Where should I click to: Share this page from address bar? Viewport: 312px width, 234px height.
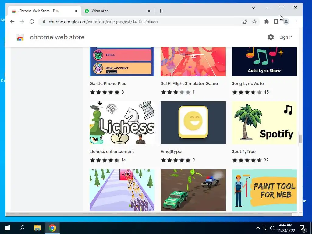click(x=245, y=22)
